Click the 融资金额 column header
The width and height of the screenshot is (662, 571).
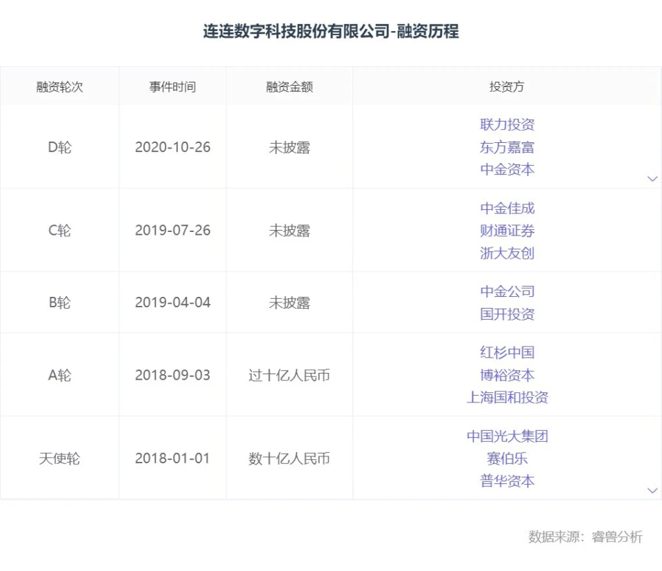click(x=290, y=87)
